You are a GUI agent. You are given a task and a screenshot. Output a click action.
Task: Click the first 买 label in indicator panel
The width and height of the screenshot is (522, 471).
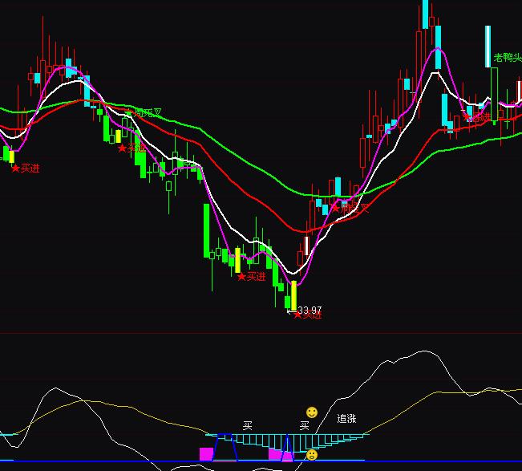coord(248,425)
